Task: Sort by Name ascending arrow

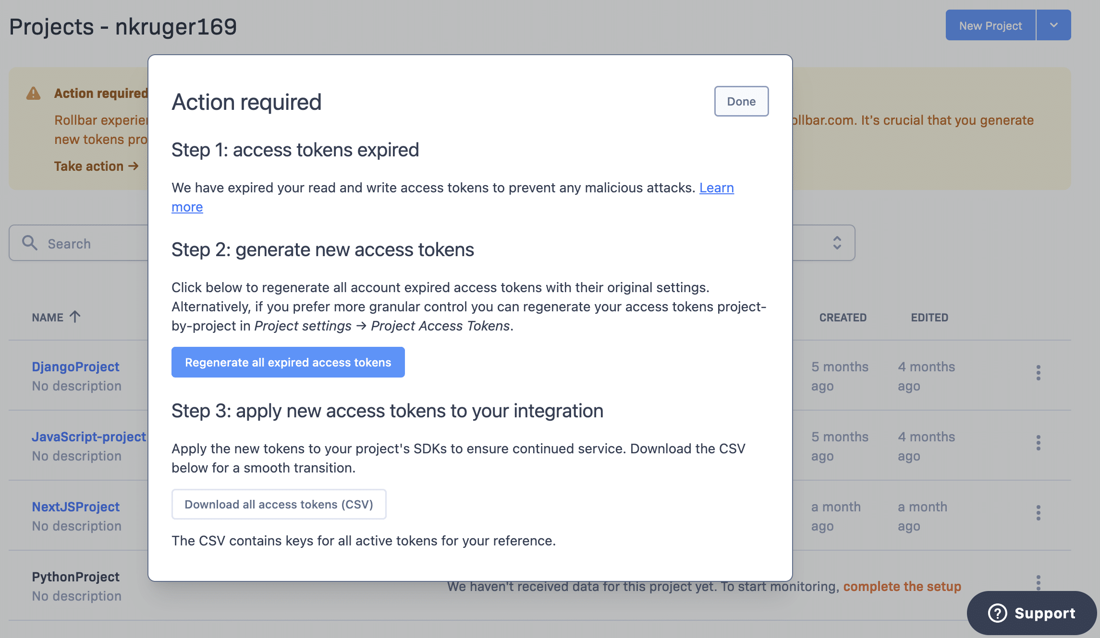Action: click(75, 317)
